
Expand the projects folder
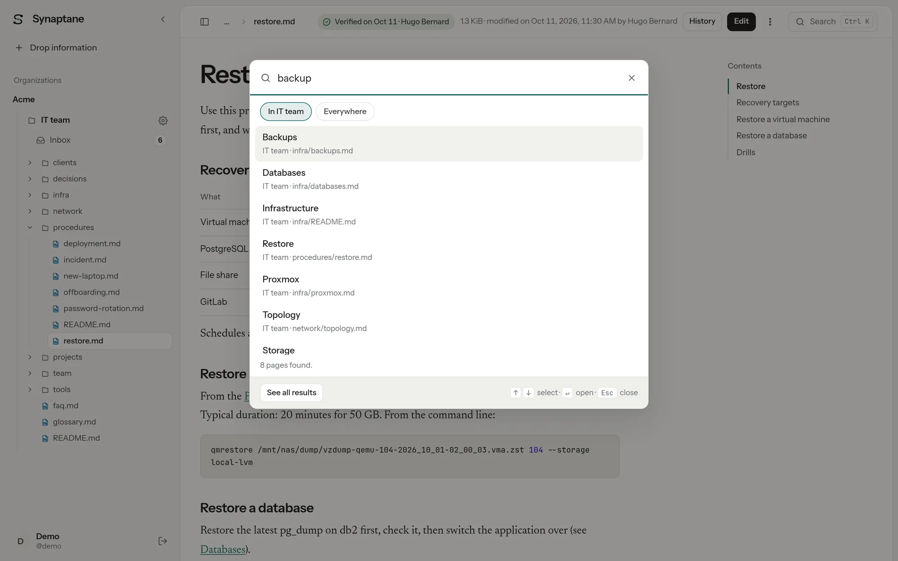(30, 357)
